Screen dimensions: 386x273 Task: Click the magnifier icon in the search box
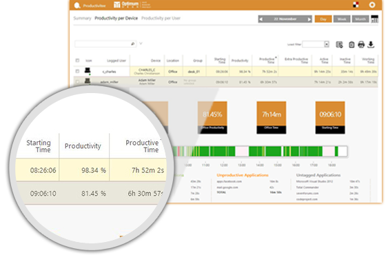[132, 44]
